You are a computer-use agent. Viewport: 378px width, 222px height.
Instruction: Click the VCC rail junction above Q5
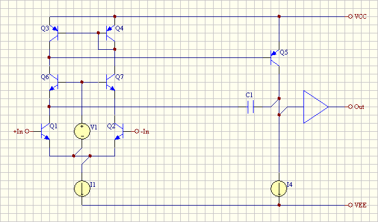pos(279,16)
